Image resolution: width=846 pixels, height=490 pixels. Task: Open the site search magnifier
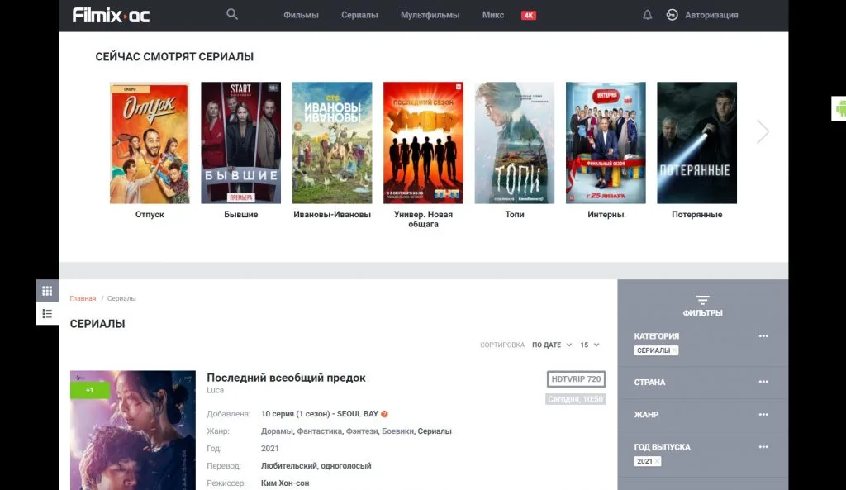(231, 14)
